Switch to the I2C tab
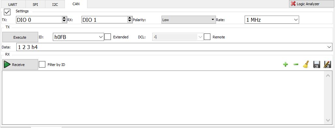Screen dimensions: 335x128 (x=55, y=4)
